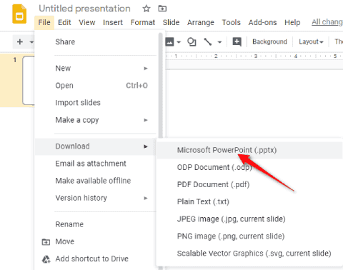Select the line tool icon
The height and width of the screenshot is (270, 343).
click(x=208, y=42)
